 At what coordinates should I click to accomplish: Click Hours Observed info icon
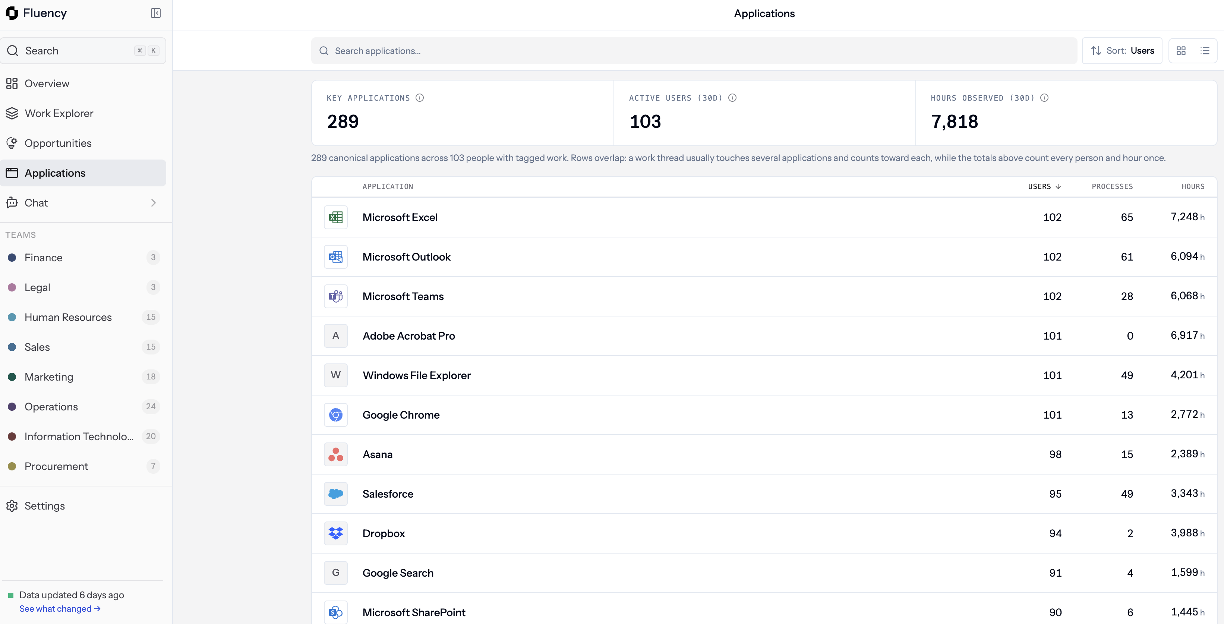(x=1044, y=98)
